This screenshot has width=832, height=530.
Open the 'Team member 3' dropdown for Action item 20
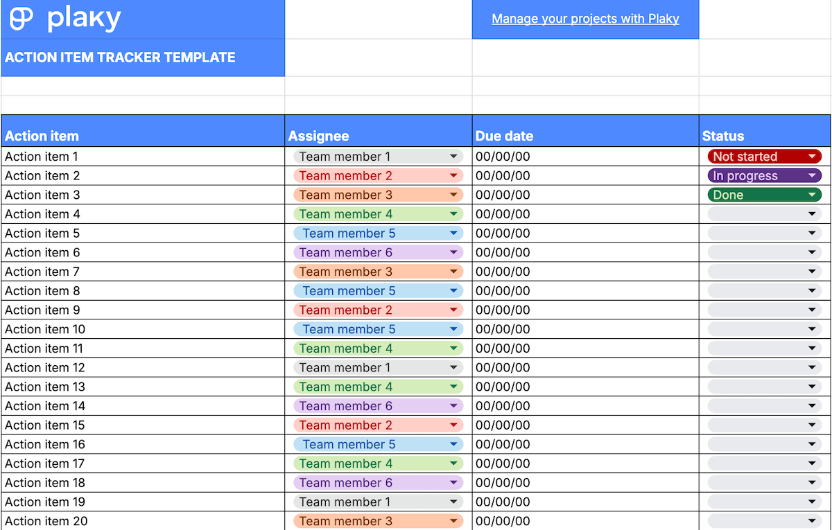(378, 521)
